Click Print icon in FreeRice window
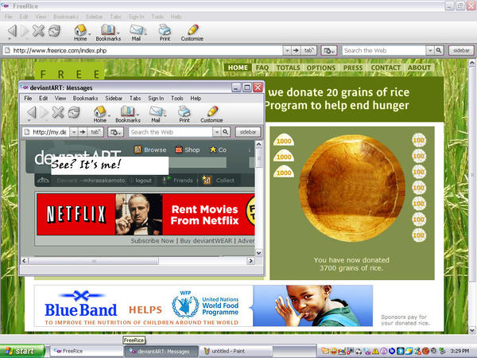This screenshot has height=358, width=477. tap(165, 30)
